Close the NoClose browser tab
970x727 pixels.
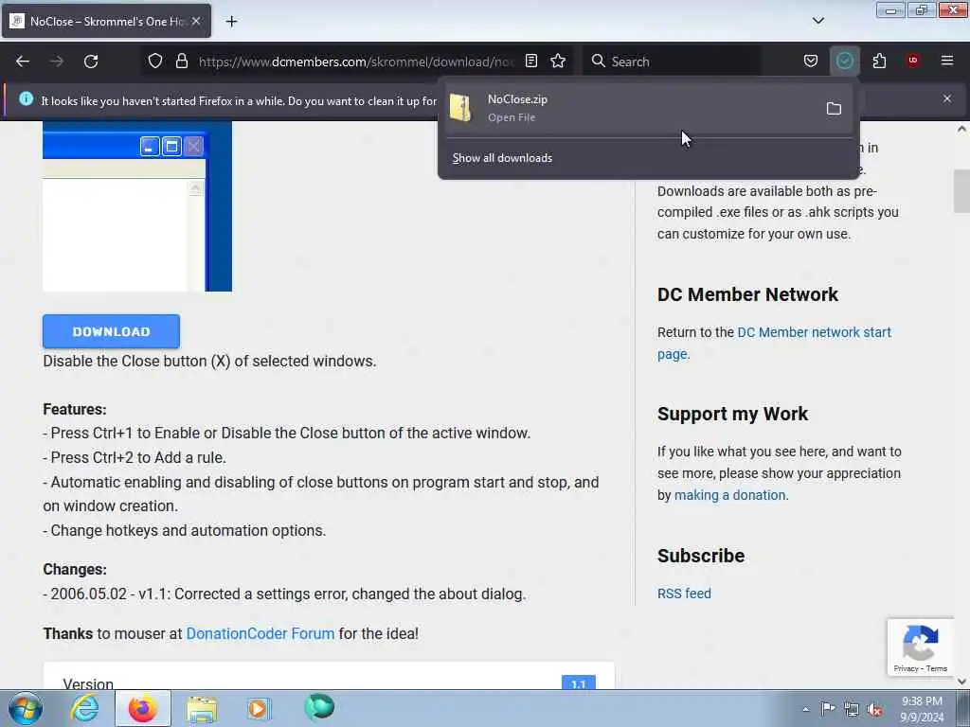click(x=195, y=21)
